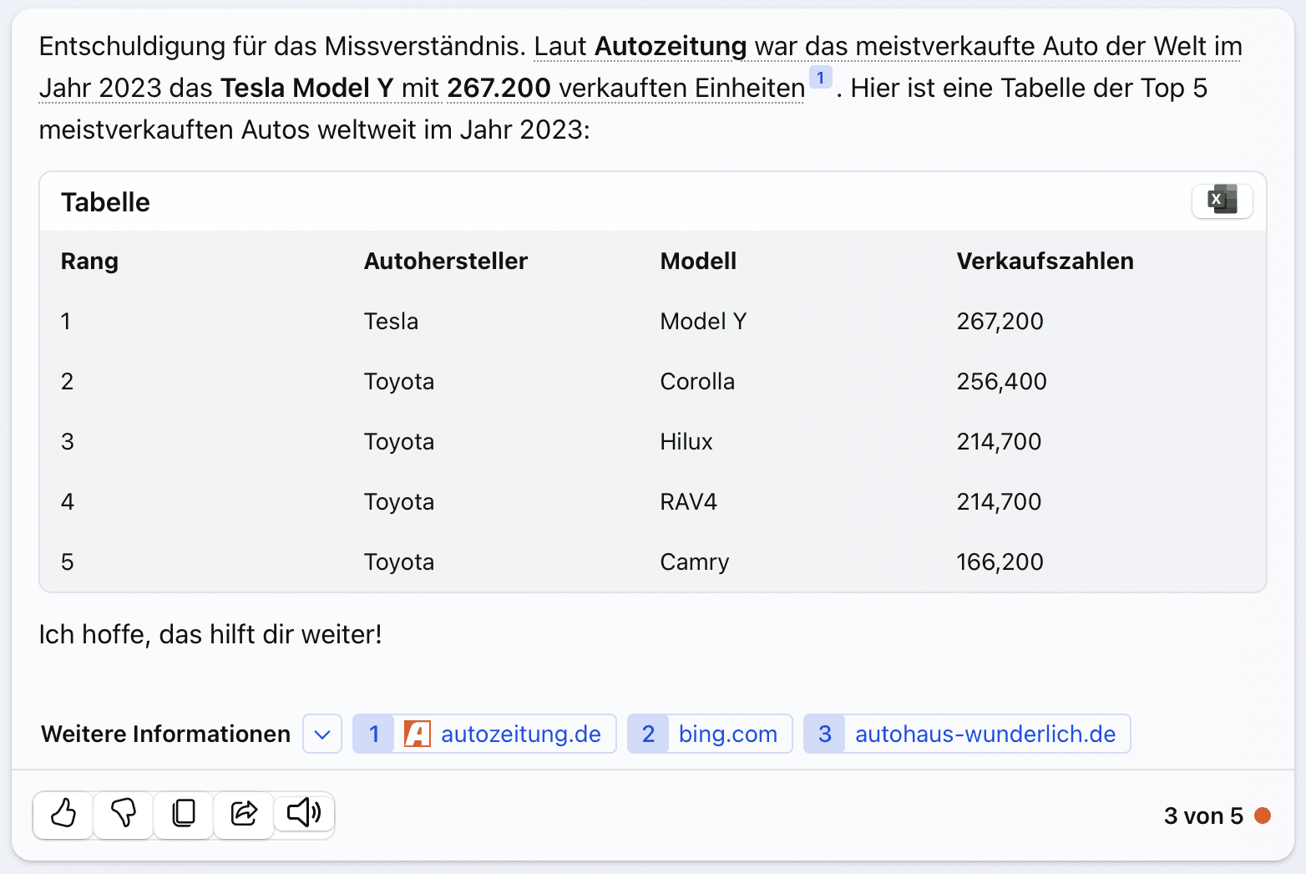Click the rank 5 cell
The height and width of the screenshot is (874, 1306).
click(x=67, y=561)
